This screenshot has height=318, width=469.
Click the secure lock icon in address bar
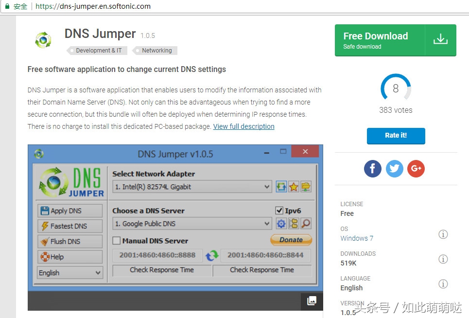tap(7, 6)
